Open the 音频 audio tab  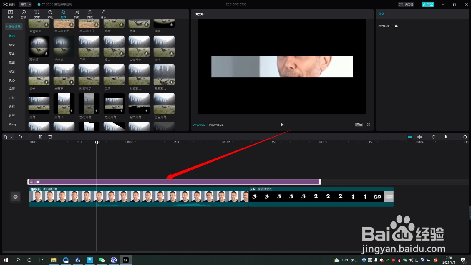click(x=24, y=14)
